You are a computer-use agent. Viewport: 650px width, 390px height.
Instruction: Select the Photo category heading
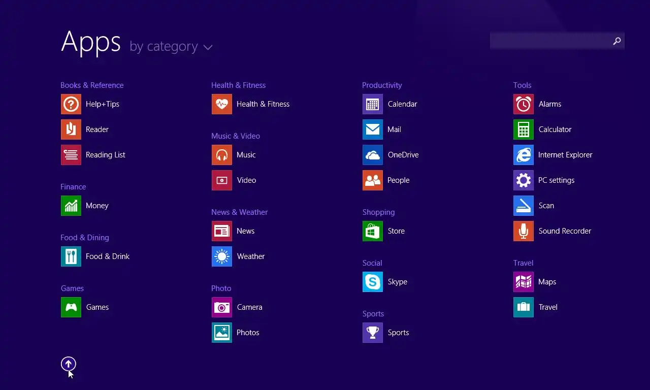pos(221,288)
